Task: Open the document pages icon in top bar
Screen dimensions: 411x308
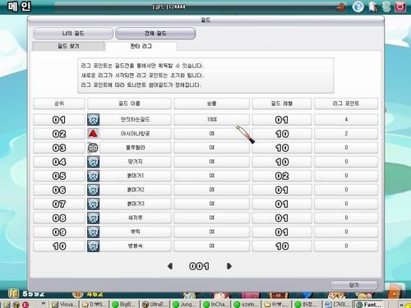Action: [x=372, y=7]
